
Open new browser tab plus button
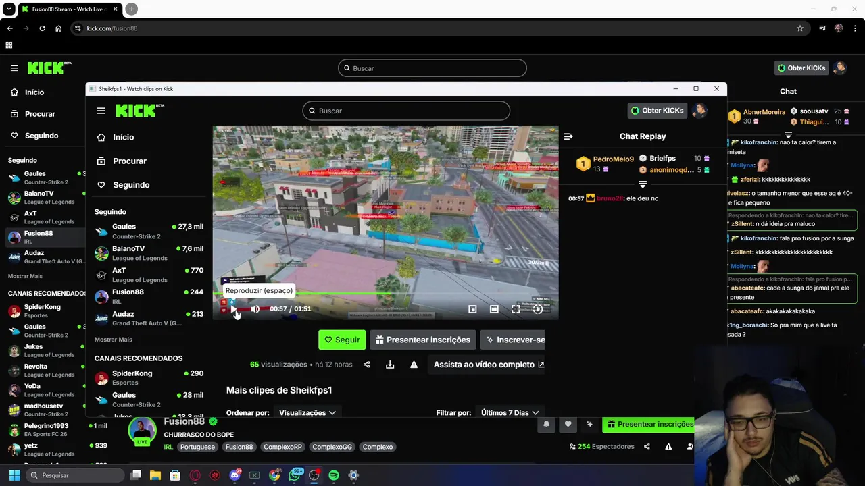point(131,9)
